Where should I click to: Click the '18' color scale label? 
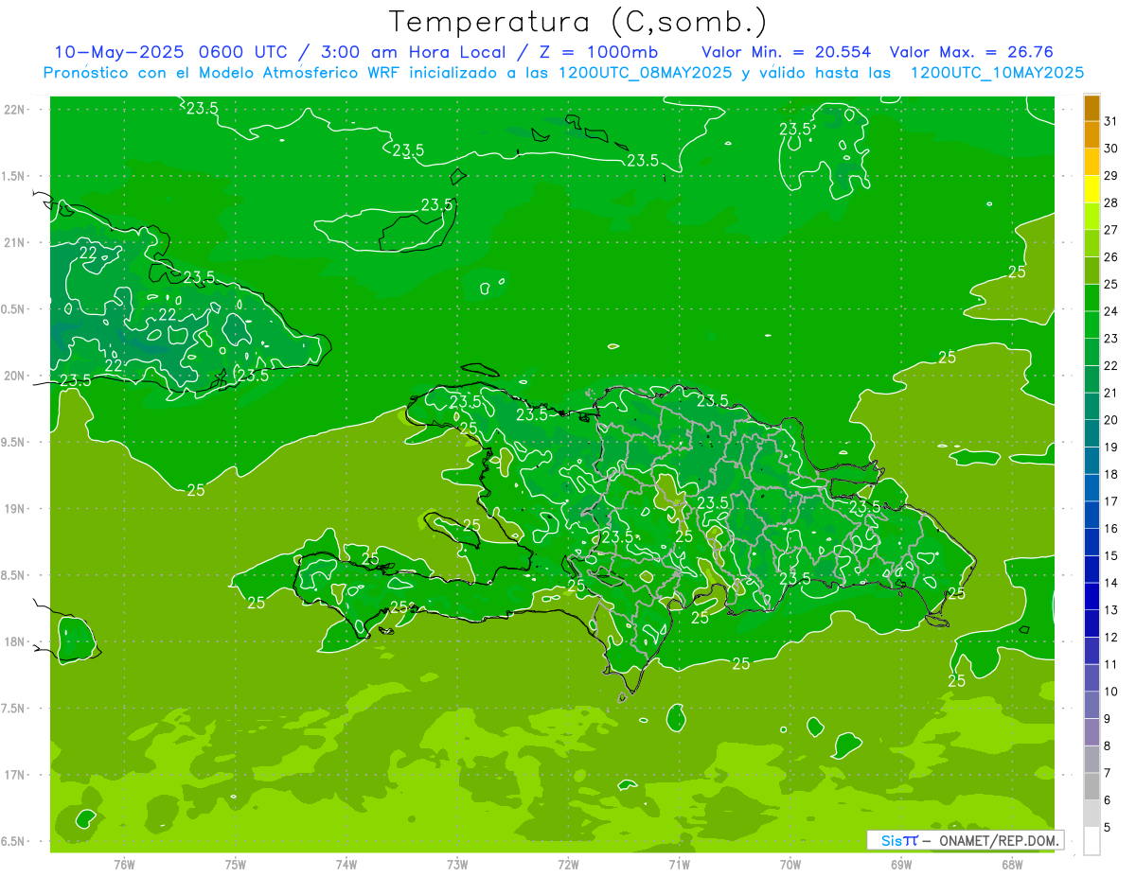click(1111, 474)
